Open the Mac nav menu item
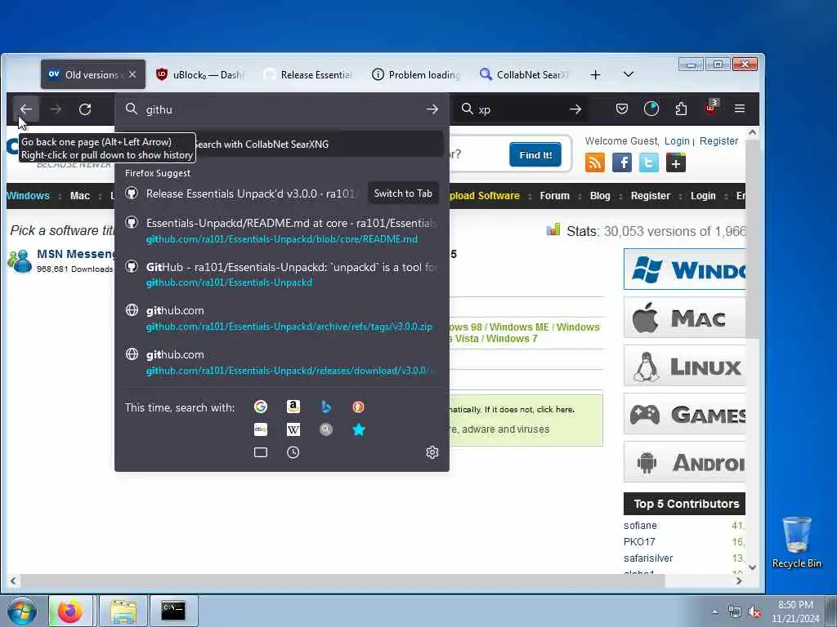 click(80, 196)
